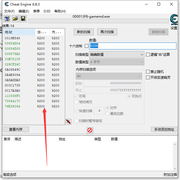
Task: Click the red no-entry clear list icon
Action: coord(90,130)
